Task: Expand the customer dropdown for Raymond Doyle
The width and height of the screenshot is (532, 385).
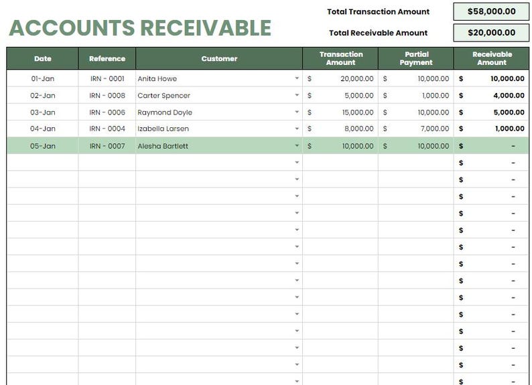Action: (297, 112)
